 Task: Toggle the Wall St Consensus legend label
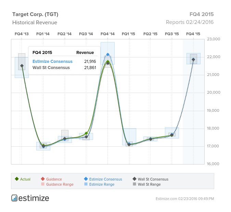153,179
